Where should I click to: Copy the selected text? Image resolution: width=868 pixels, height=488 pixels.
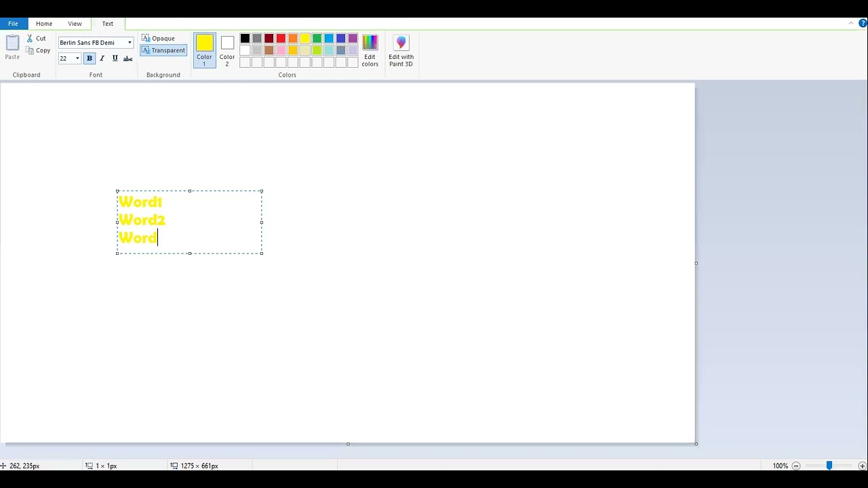click(x=38, y=51)
